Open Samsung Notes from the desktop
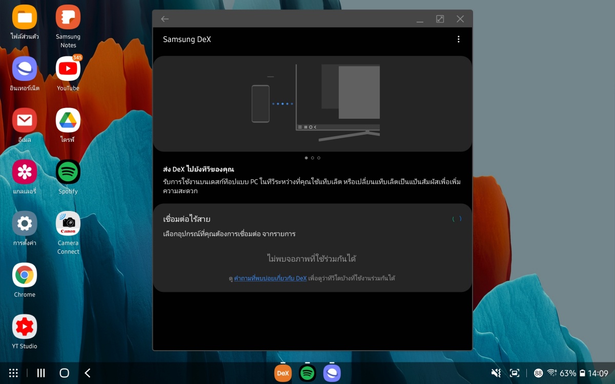615x384 pixels. [x=68, y=18]
